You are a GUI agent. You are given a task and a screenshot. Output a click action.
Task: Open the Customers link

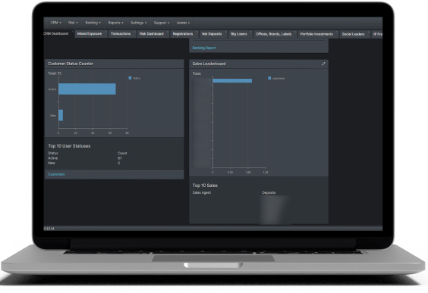coord(56,174)
